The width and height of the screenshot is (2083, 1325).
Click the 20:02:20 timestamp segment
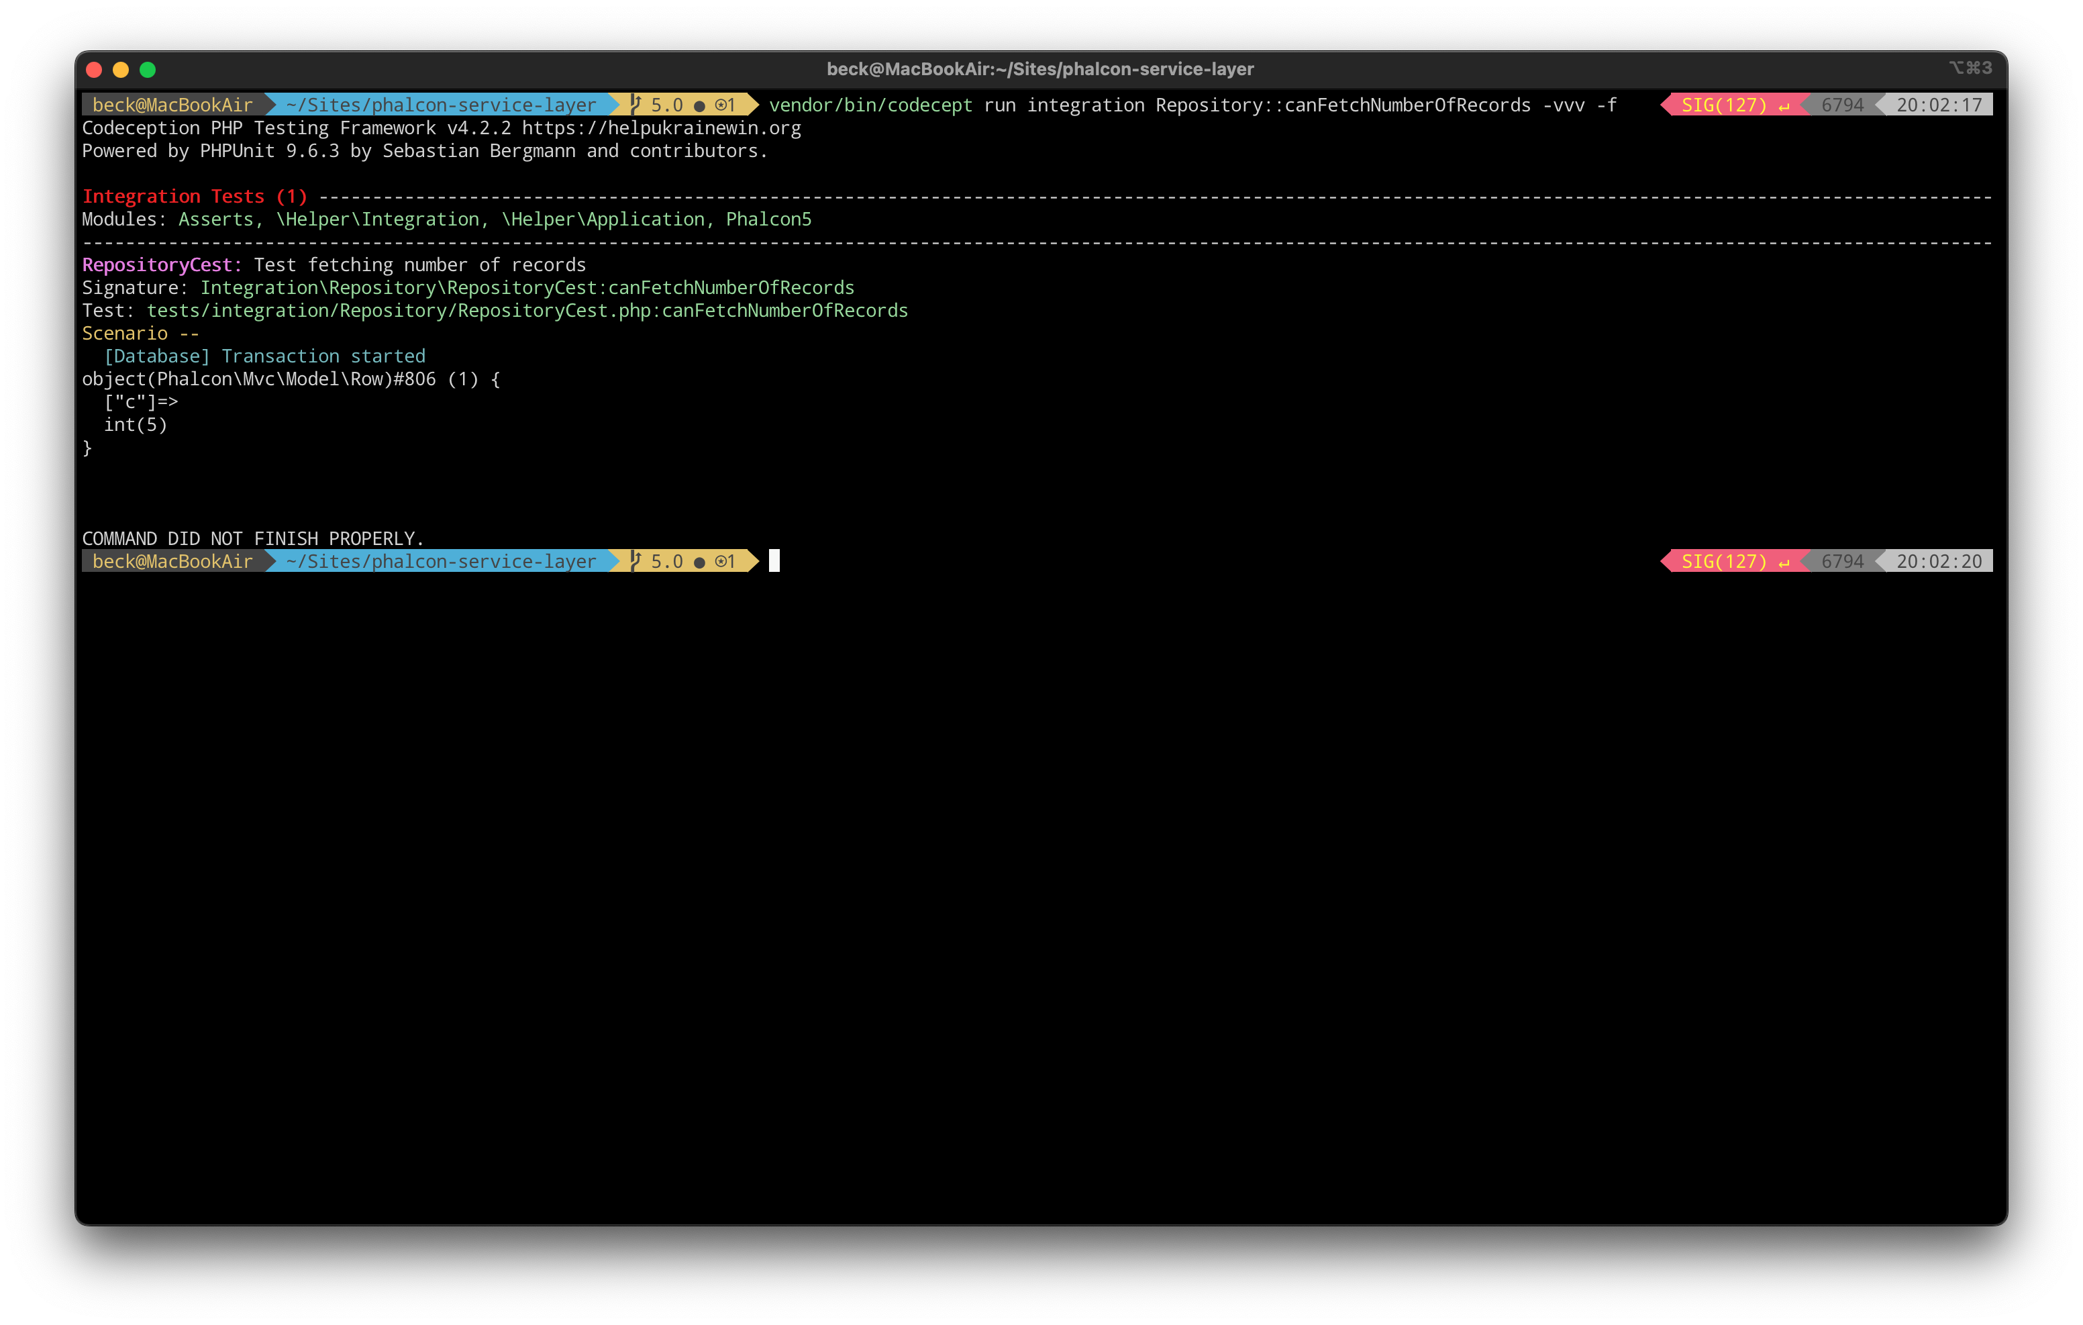(x=1939, y=561)
